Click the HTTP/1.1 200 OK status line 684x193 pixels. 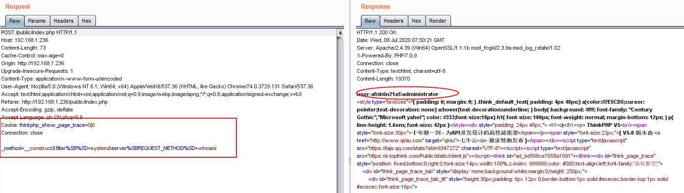tap(376, 32)
